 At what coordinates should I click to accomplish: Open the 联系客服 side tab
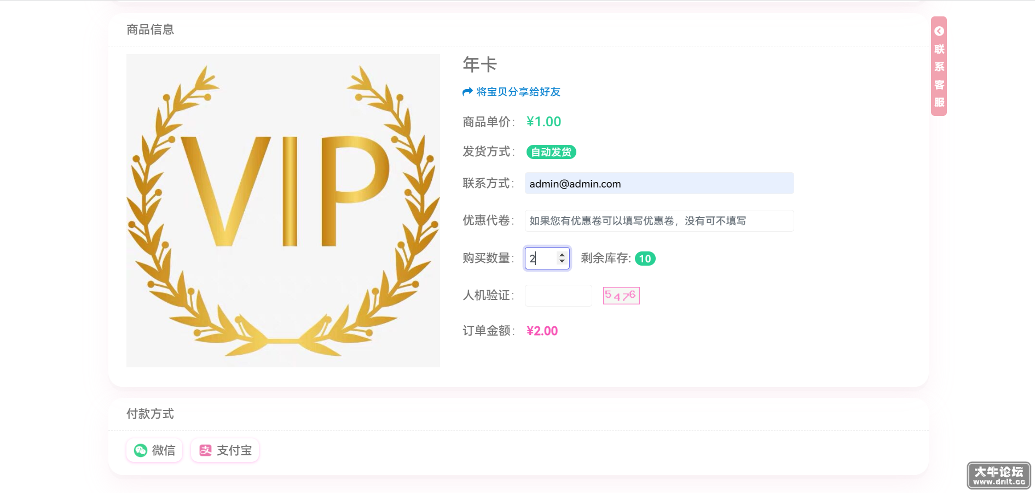coord(939,66)
